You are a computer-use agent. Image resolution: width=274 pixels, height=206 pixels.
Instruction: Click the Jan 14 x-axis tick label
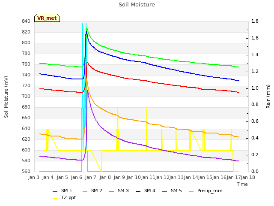click(x=191, y=177)
